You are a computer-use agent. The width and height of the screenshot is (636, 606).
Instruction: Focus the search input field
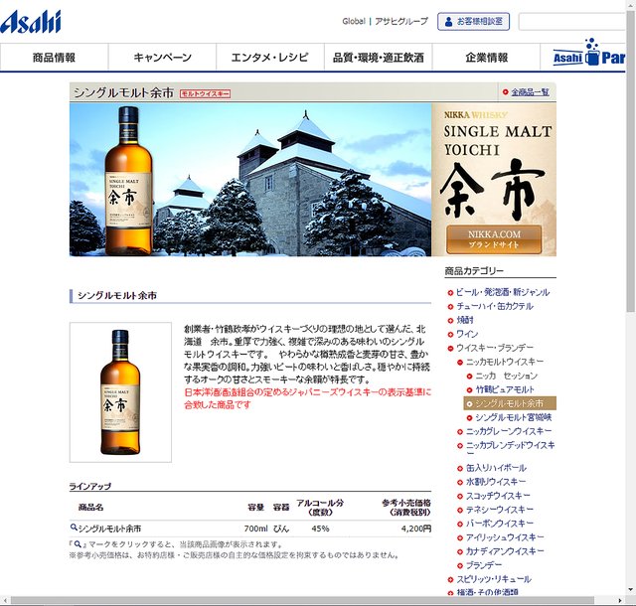pos(572,22)
